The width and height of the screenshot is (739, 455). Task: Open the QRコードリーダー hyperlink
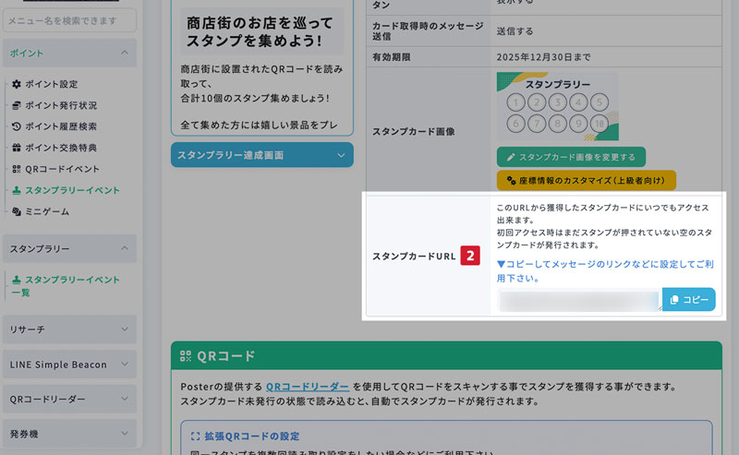click(308, 386)
